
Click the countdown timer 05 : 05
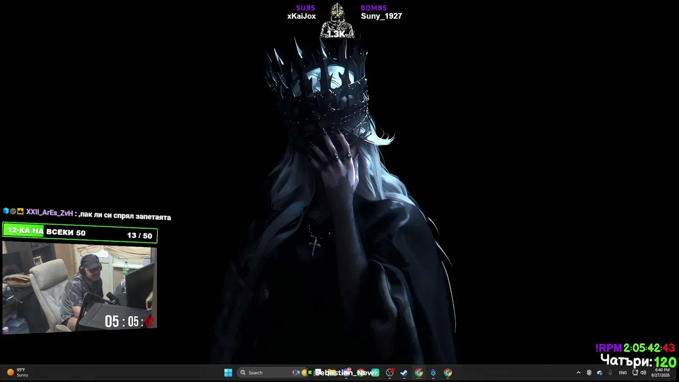tap(129, 321)
